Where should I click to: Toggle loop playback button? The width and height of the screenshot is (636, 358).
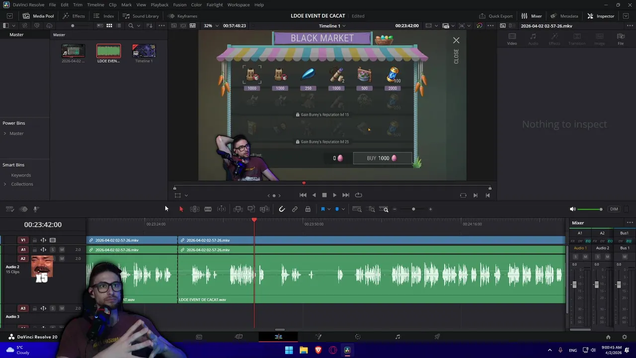[x=358, y=195]
